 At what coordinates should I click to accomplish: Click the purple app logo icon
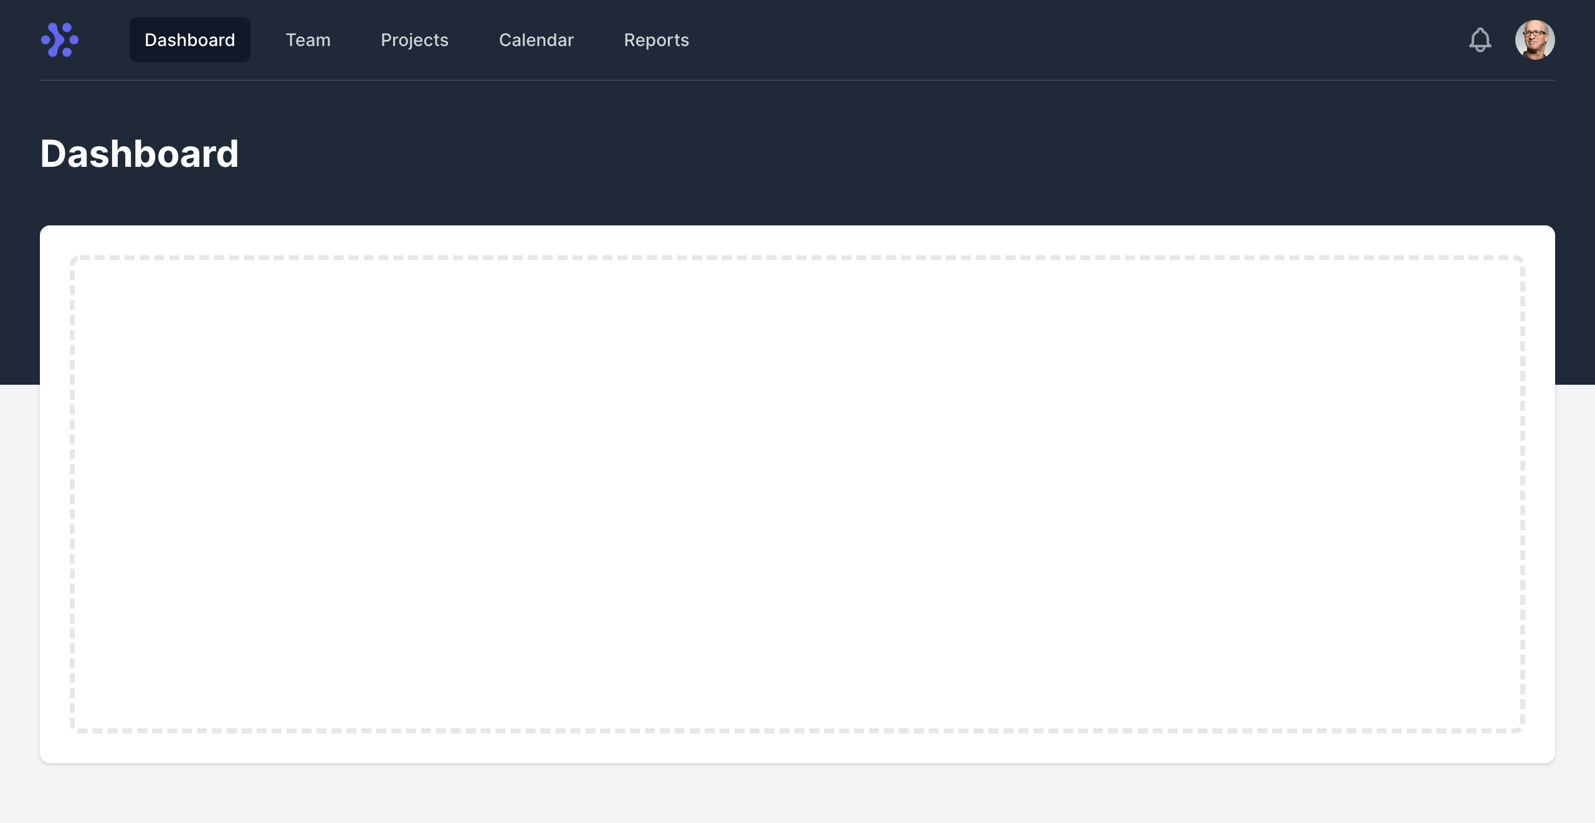pyautogui.click(x=60, y=40)
